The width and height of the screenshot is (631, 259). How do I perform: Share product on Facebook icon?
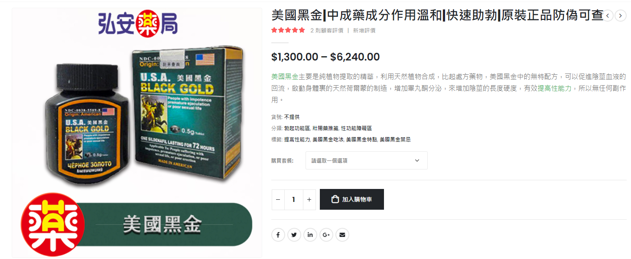pyautogui.click(x=278, y=235)
